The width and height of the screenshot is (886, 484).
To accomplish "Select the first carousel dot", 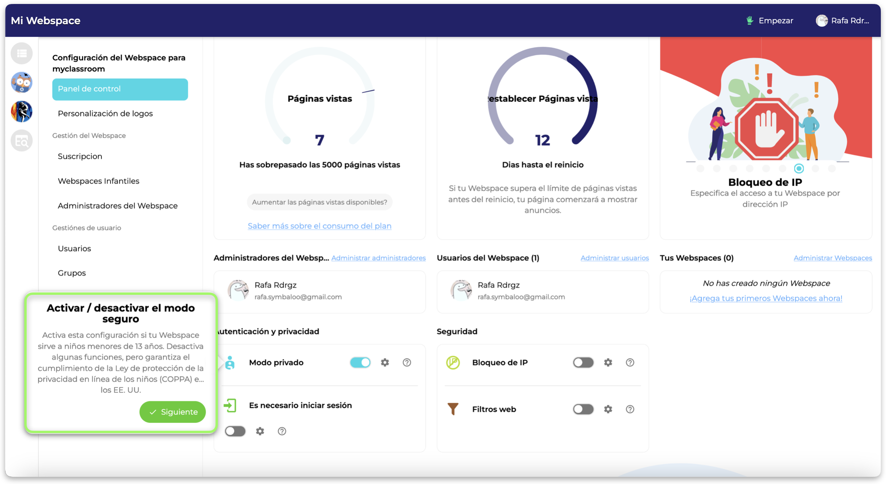I will [700, 168].
